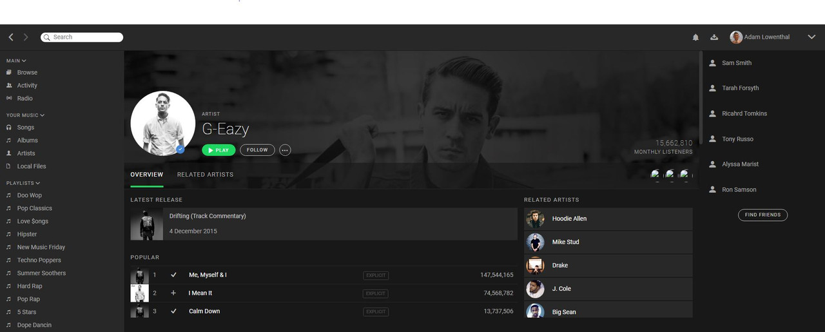The image size is (825, 332).
Task: Play track Me, Myself & I
Action: pos(208,275)
